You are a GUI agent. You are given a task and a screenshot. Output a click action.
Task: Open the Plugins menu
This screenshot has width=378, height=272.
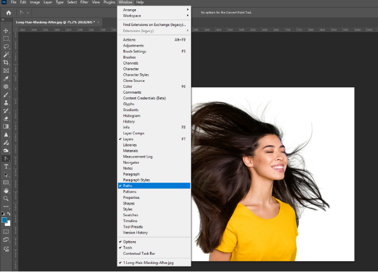click(109, 2)
